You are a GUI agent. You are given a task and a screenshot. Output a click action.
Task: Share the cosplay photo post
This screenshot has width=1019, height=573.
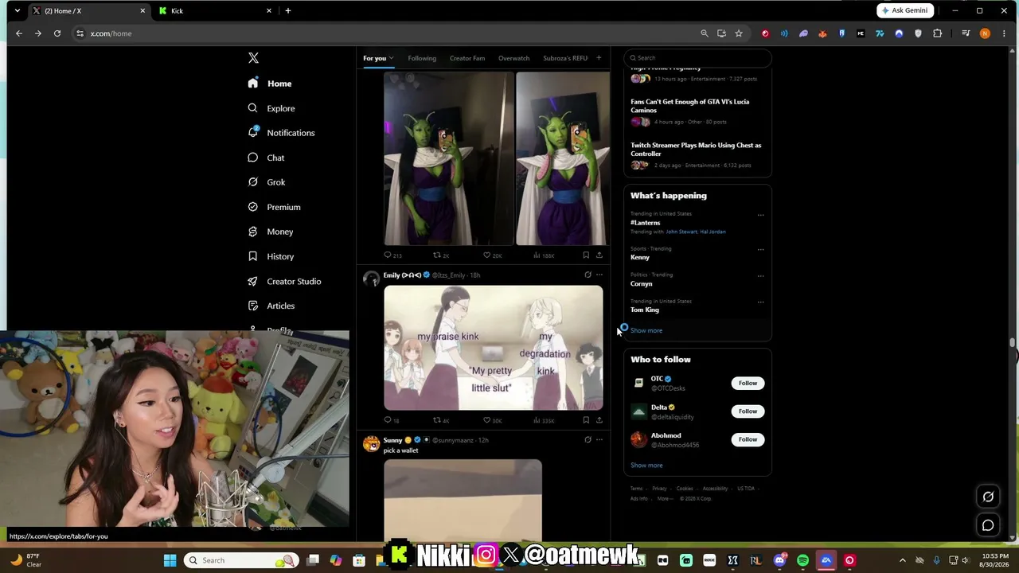tap(599, 255)
